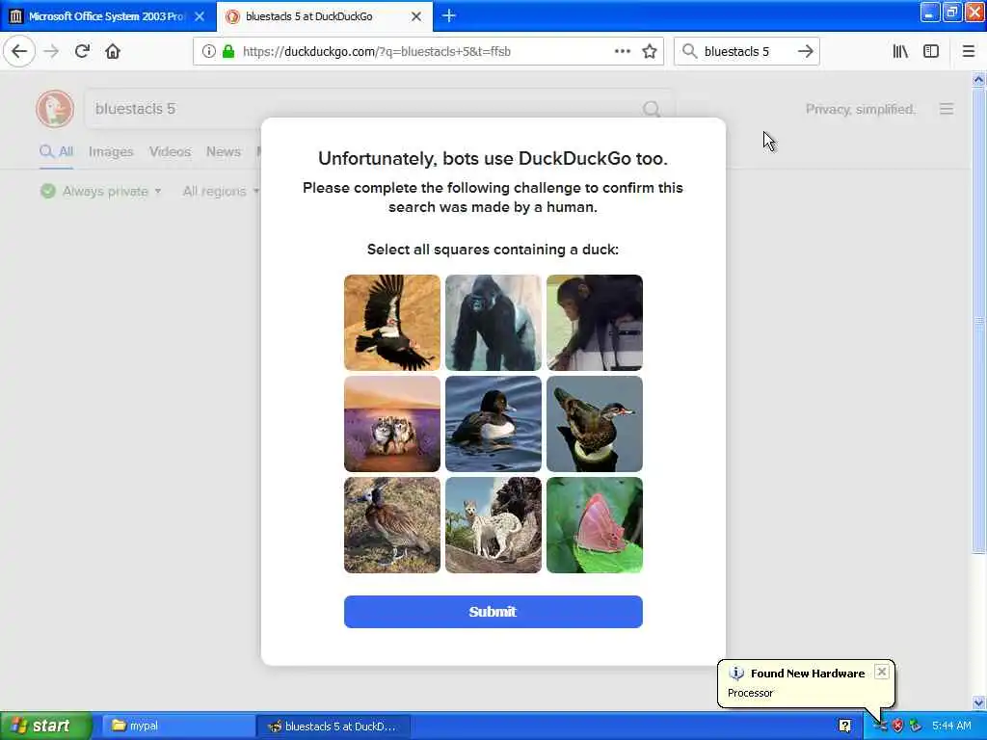This screenshot has height=740, width=987.
Task: Close the bluestacks 5 at DuckDuckGo tab
Action: [416, 16]
